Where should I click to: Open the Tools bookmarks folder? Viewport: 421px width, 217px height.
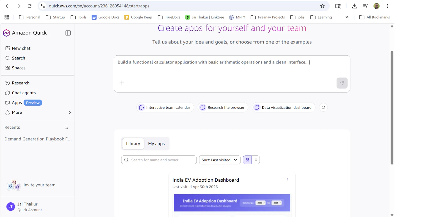click(x=79, y=17)
